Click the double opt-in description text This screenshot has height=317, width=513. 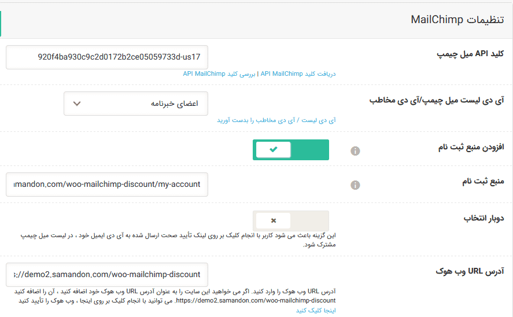pos(178,240)
